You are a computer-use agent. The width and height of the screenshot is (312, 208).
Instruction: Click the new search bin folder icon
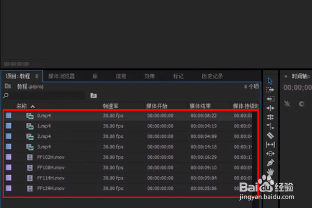coord(94,95)
